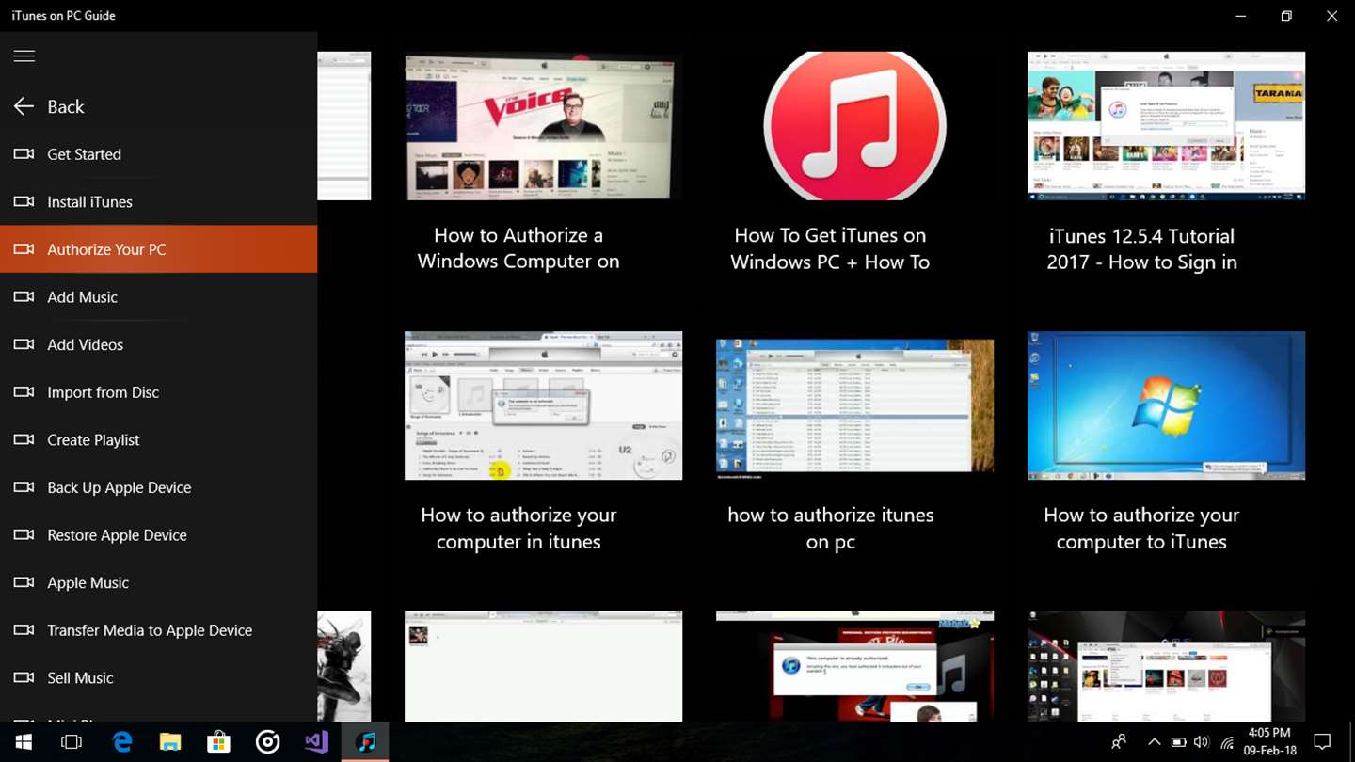Open the Install iTunes section

click(x=158, y=201)
